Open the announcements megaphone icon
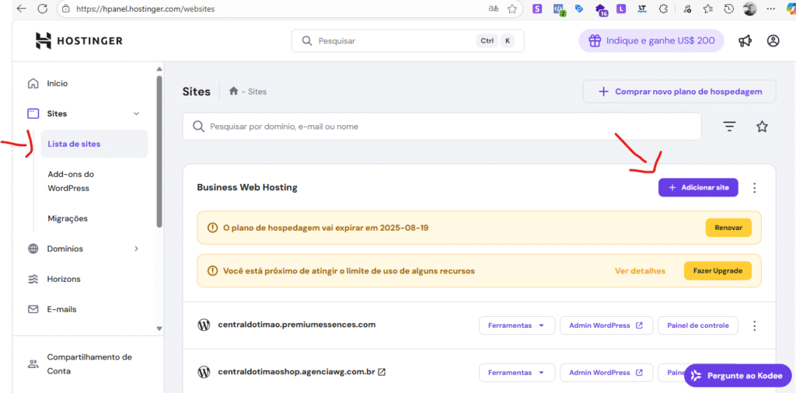The height and width of the screenshot is (393, 796). tap(745, 41)
